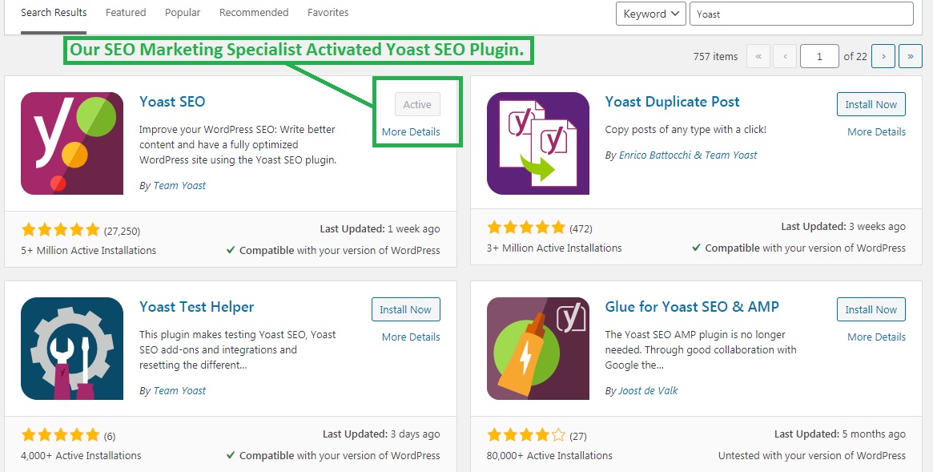Install the Yoast Test Helper plugin
Screen dimensions: 933x472
click(405, 309)
